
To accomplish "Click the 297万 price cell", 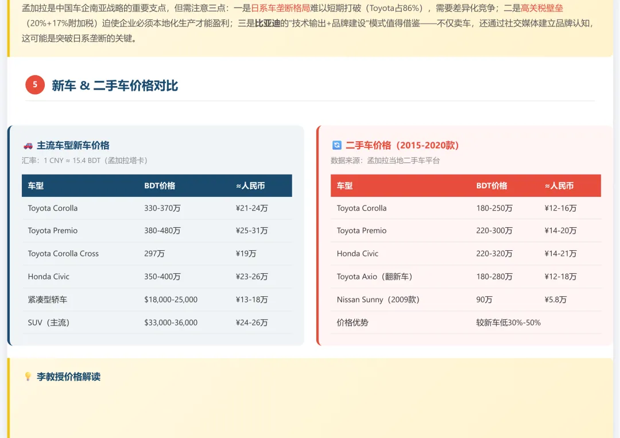I will point(154,254).
